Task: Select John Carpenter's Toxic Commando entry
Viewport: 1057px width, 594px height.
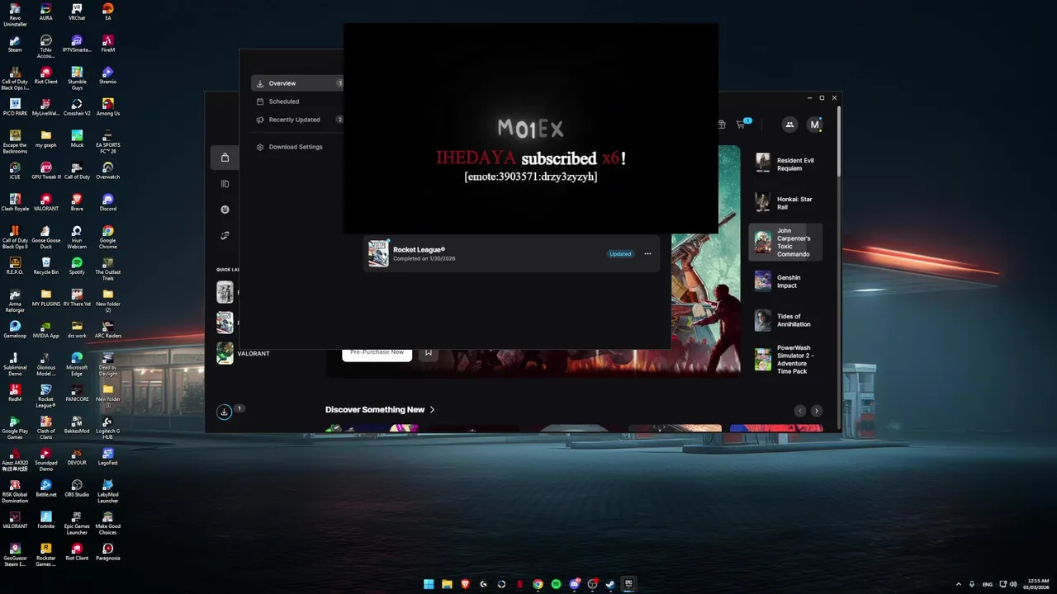Action: [785, 243]
